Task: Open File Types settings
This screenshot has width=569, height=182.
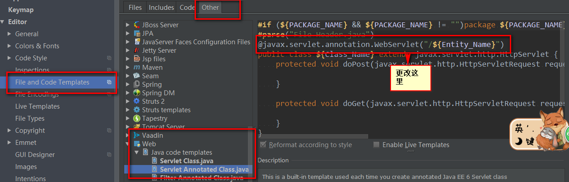Action: [30, 119]
